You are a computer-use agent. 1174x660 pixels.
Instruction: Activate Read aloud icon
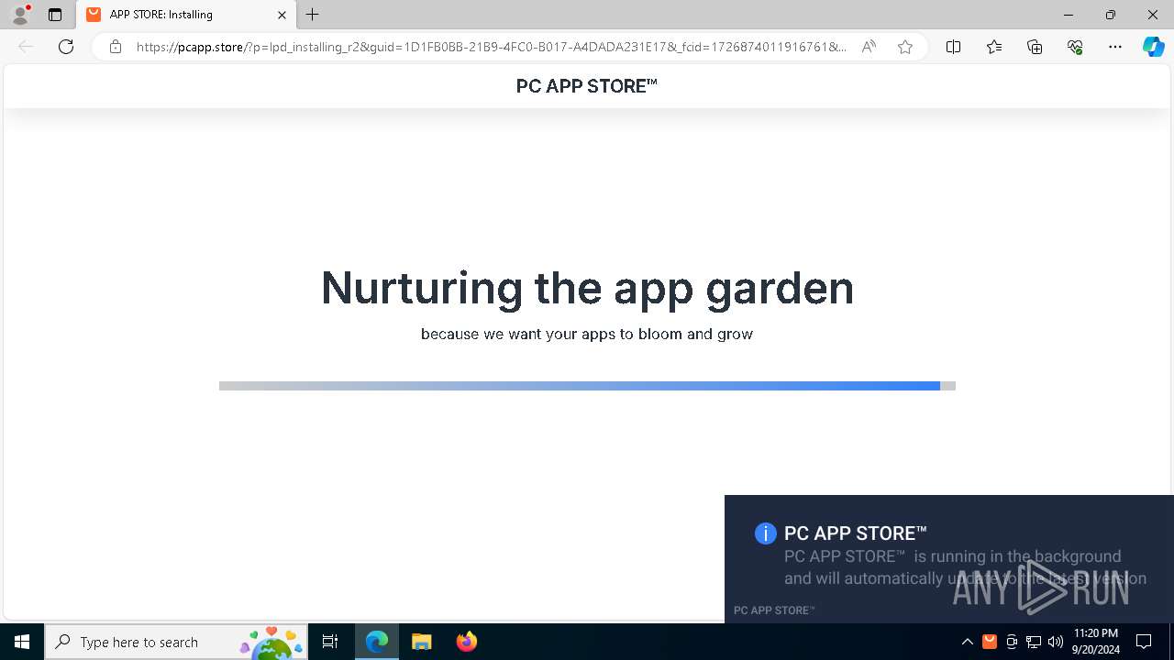click(868, 47)
